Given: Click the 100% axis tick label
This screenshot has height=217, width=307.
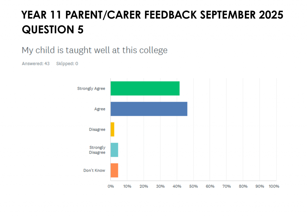Looking at the screenshot, I should 274,186.
